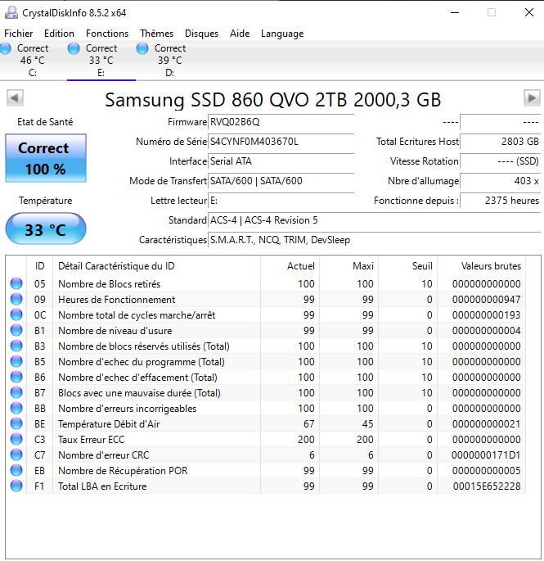Click the serial number field S4CYNF0M403670L
Image resolution: width=544 pixels, height=561 pixels.
tap(281, 142)
